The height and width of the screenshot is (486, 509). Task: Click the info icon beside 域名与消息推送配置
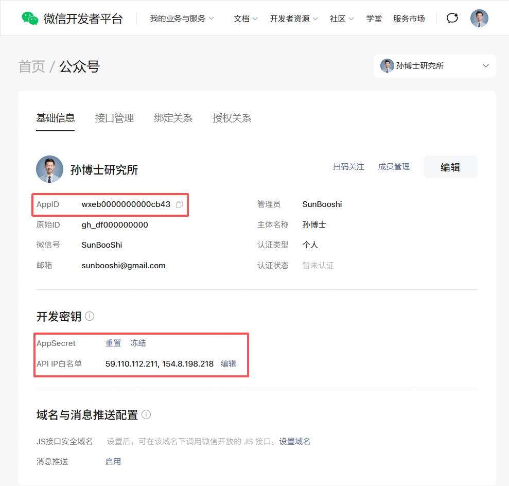tap(146, 414)
